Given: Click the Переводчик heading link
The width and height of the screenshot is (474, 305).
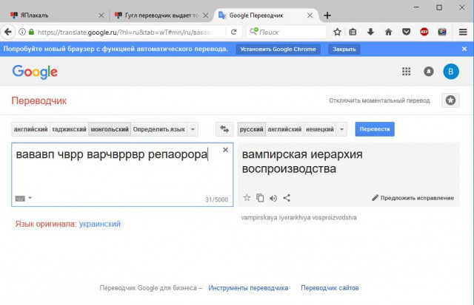Looking at the screenshot, I should point(39,100).
